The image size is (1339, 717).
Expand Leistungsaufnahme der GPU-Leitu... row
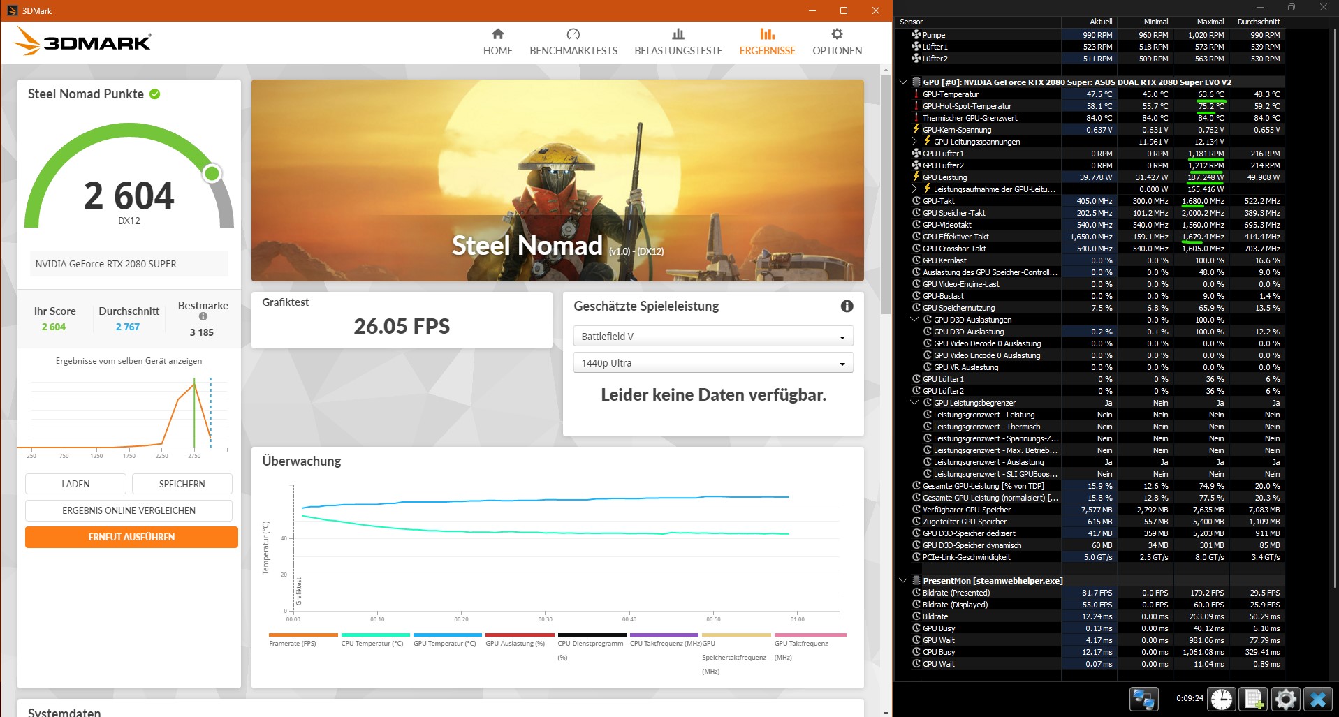pyautogui.click(x=915, y=189)
